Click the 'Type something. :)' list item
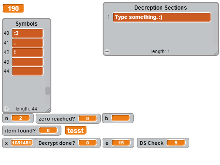This screenshot has width=220, height=165. 162,17
